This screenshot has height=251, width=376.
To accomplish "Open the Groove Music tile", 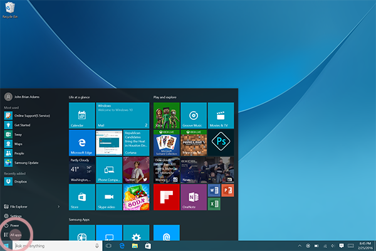I will tap(194, 115).
